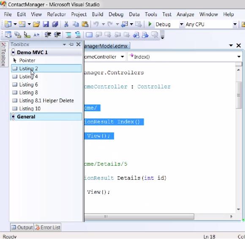Open the Index() member dropdown
The height and width of the screenshot is (239, 245).
tap(239, 57)
